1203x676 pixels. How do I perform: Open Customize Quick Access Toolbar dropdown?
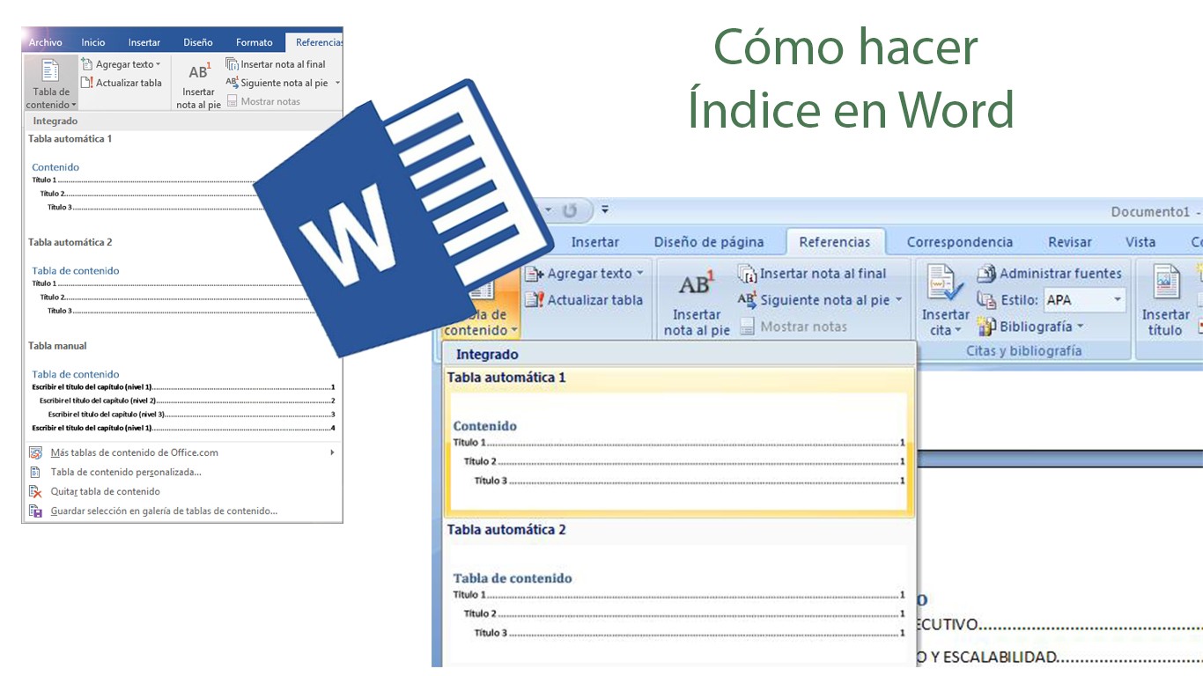click(605, 211)
